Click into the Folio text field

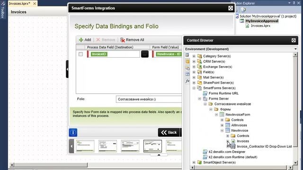149,99
